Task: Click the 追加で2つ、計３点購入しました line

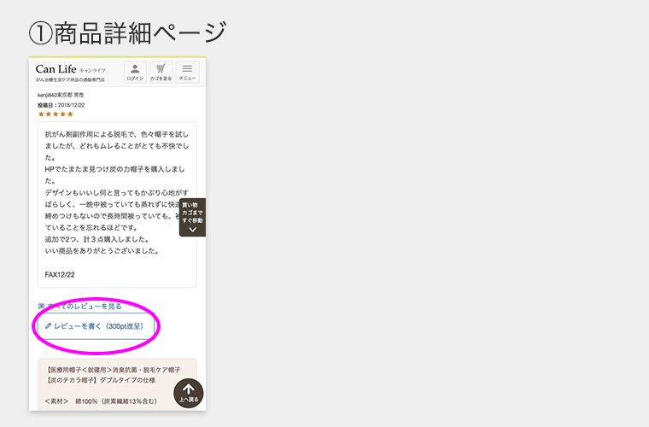Action: pos(96,239)
